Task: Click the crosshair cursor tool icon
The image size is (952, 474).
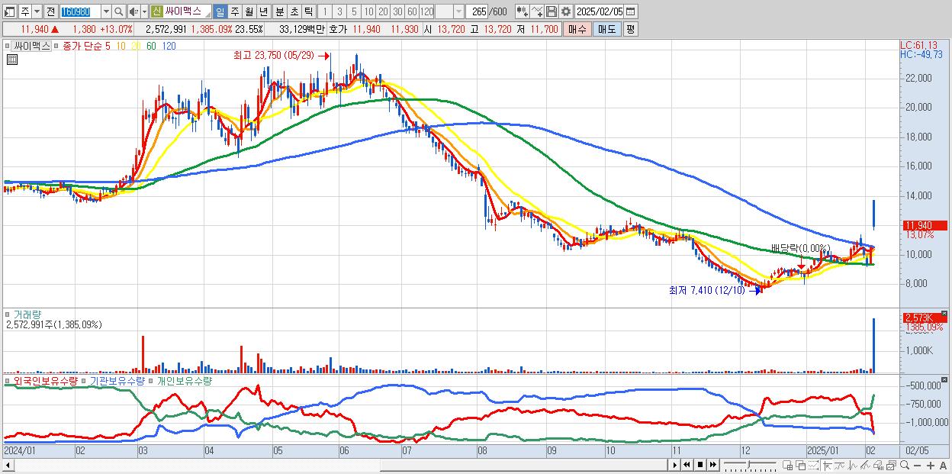Action: click(827, 465)
